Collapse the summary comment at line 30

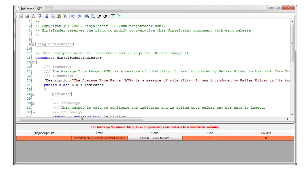click(33, 103)
